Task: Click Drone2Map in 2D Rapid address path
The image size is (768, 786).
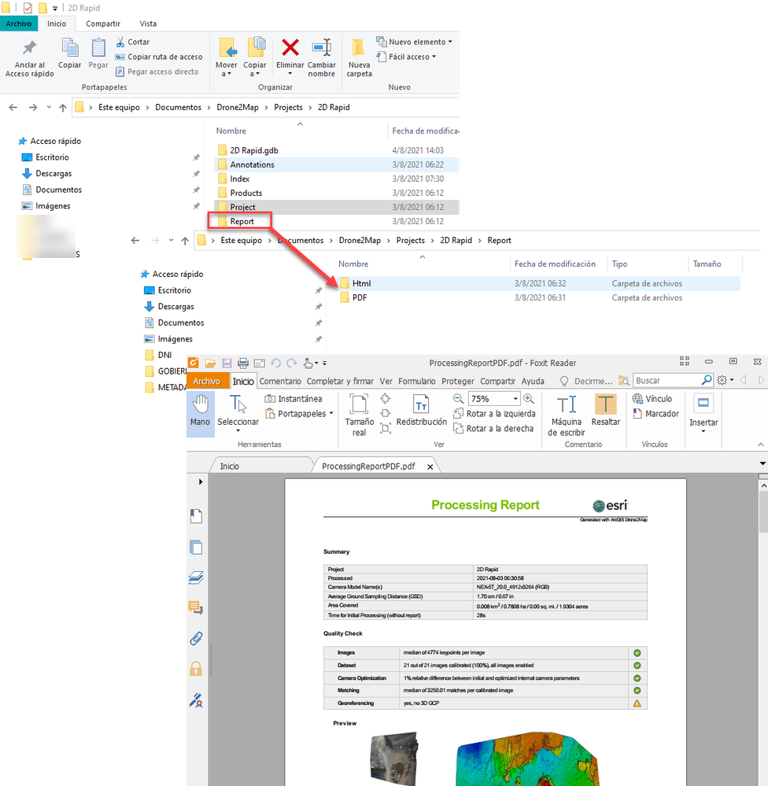Action: pyautogui.click(x=238, y=107)
